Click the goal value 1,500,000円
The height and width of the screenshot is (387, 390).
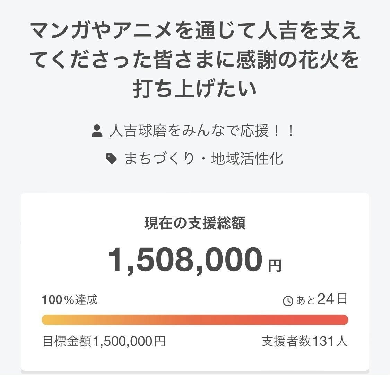click(x=129, y=341)
